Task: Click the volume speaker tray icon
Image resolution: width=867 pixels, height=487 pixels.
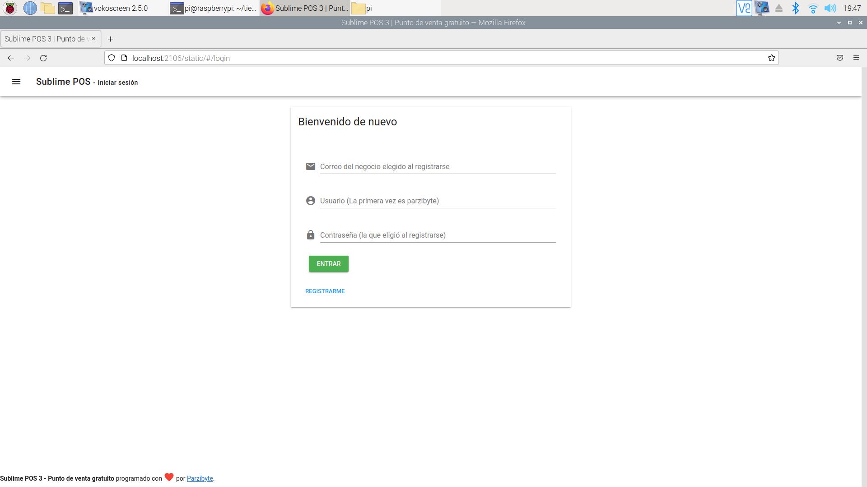Action: [830, 8]
